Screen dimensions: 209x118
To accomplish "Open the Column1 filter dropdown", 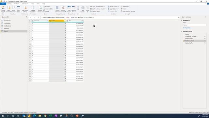I will click(x=48, y=21).
